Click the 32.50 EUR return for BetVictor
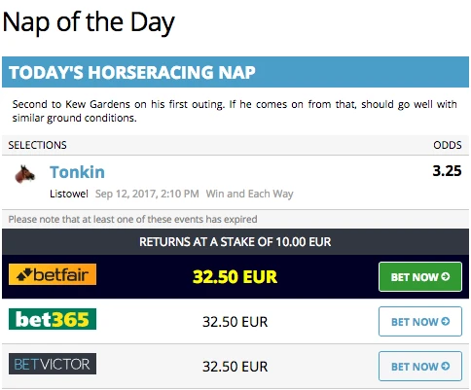 coord(235,367)
